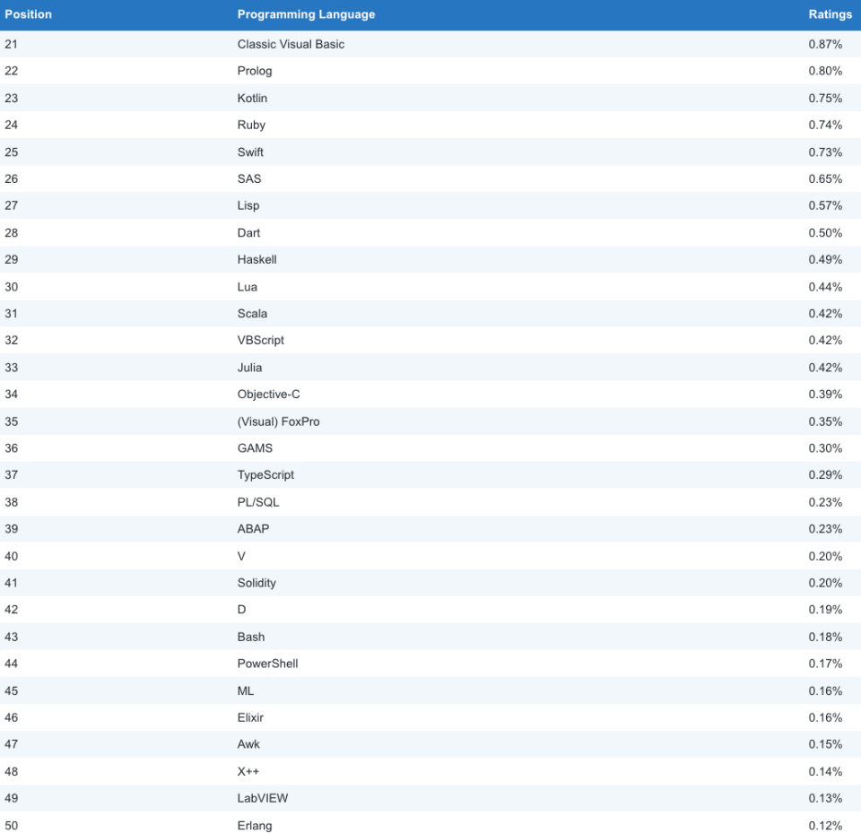Select the TypeScript row
861x833 pixels.
[x=430, y=475]
